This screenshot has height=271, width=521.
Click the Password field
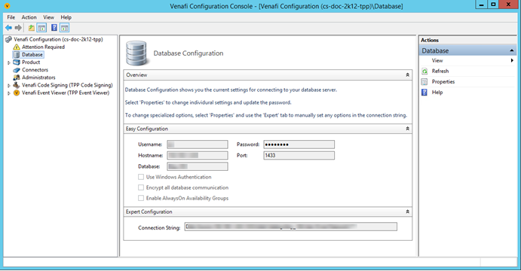click(x=299, y=145)
